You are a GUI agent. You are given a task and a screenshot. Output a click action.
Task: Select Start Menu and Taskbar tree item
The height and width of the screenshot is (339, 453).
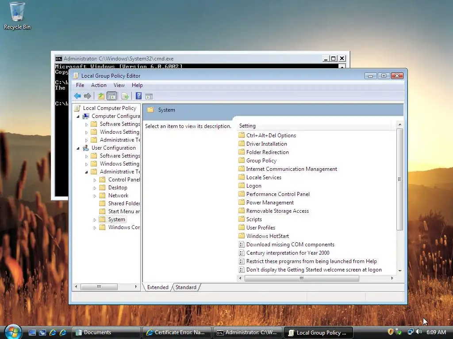119,211
